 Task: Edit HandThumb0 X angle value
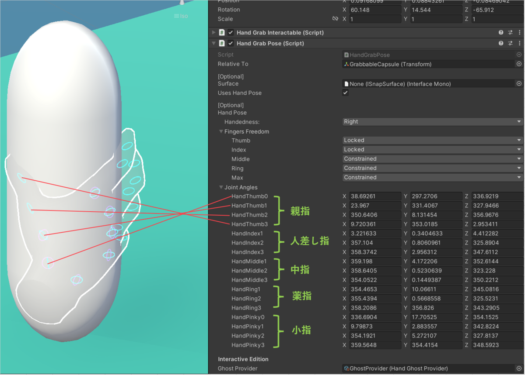pos(375,196)
